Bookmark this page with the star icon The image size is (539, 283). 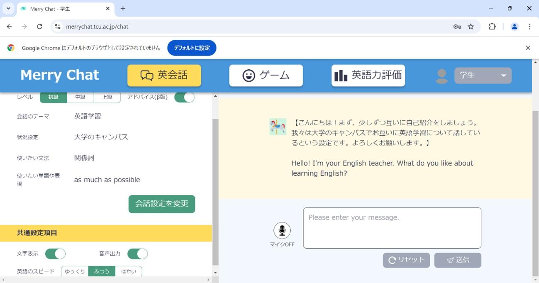pos(471,27)
